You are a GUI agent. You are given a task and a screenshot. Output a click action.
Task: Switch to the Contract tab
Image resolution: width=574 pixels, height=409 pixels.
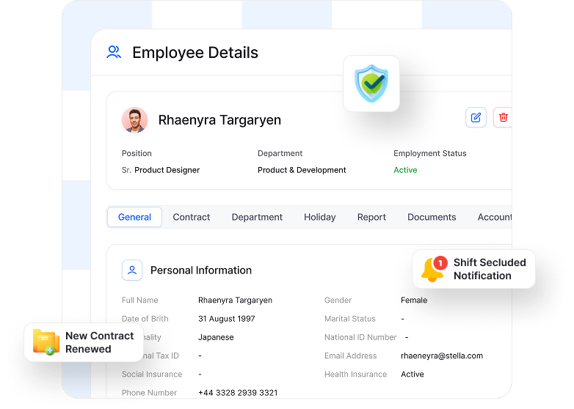coord(191,217)
